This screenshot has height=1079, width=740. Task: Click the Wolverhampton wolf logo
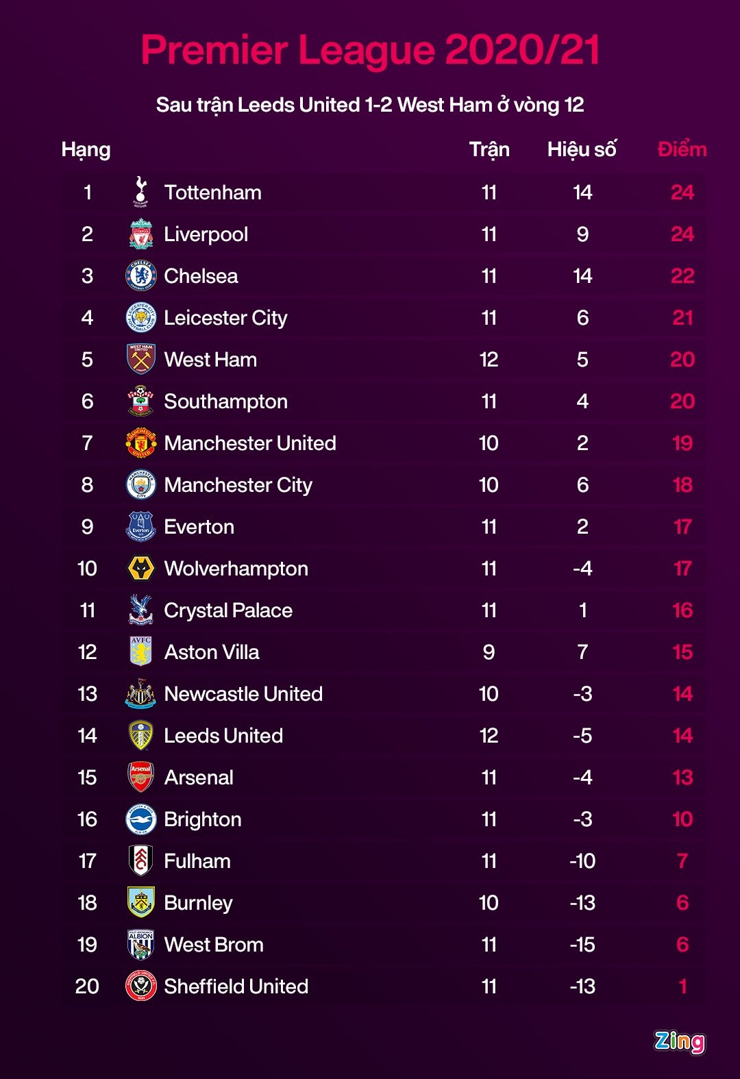pyautogui.click(x=141, y=568)
